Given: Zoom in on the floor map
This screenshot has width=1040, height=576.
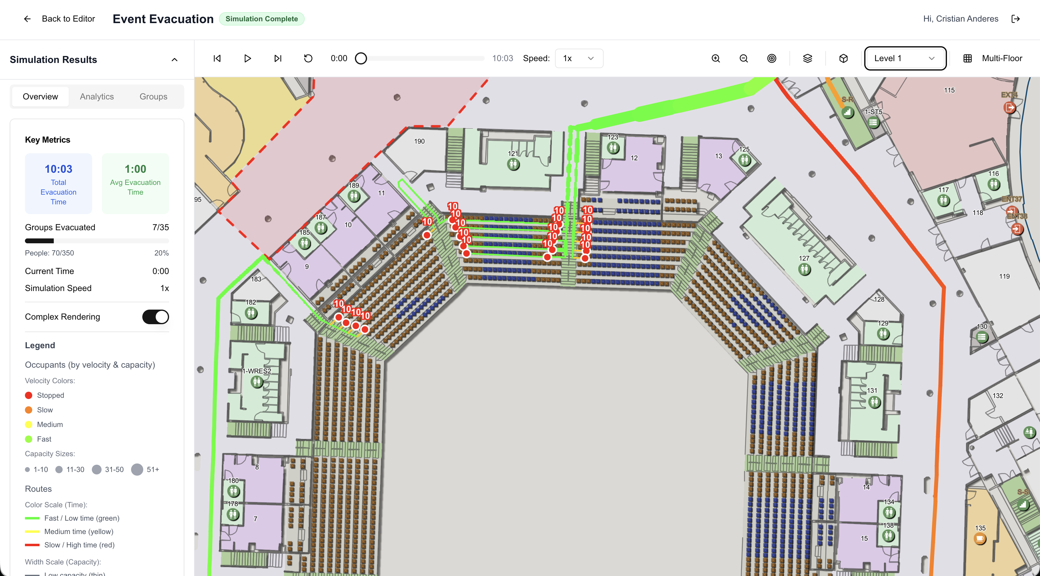Looking at the screenshot, I should pos(716,58).
